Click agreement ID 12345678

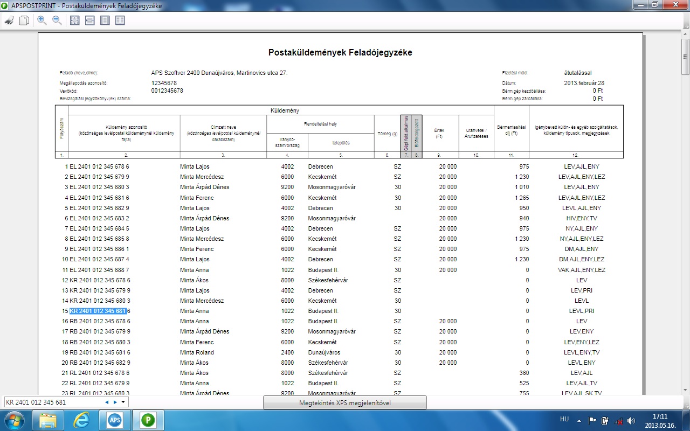tap(164, 83)
